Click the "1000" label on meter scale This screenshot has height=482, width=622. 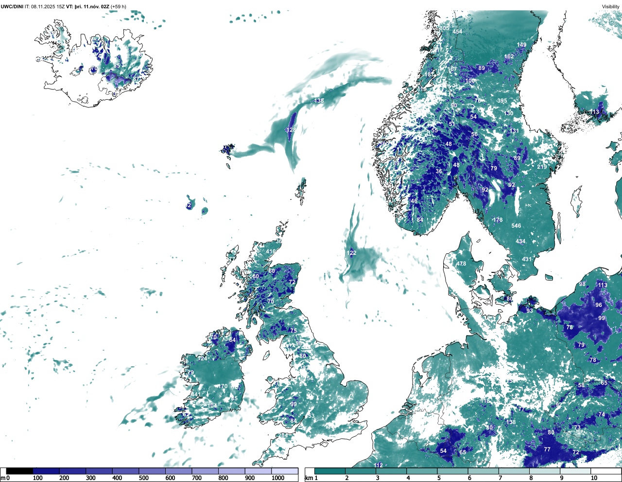pyautogui.click(x=278, y=479)
